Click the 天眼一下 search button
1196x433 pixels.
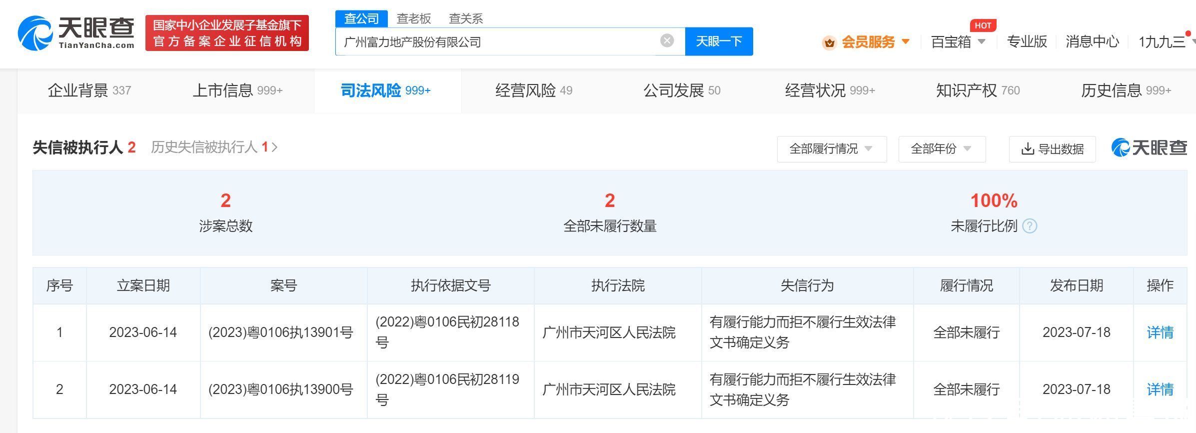pos(719,41)
